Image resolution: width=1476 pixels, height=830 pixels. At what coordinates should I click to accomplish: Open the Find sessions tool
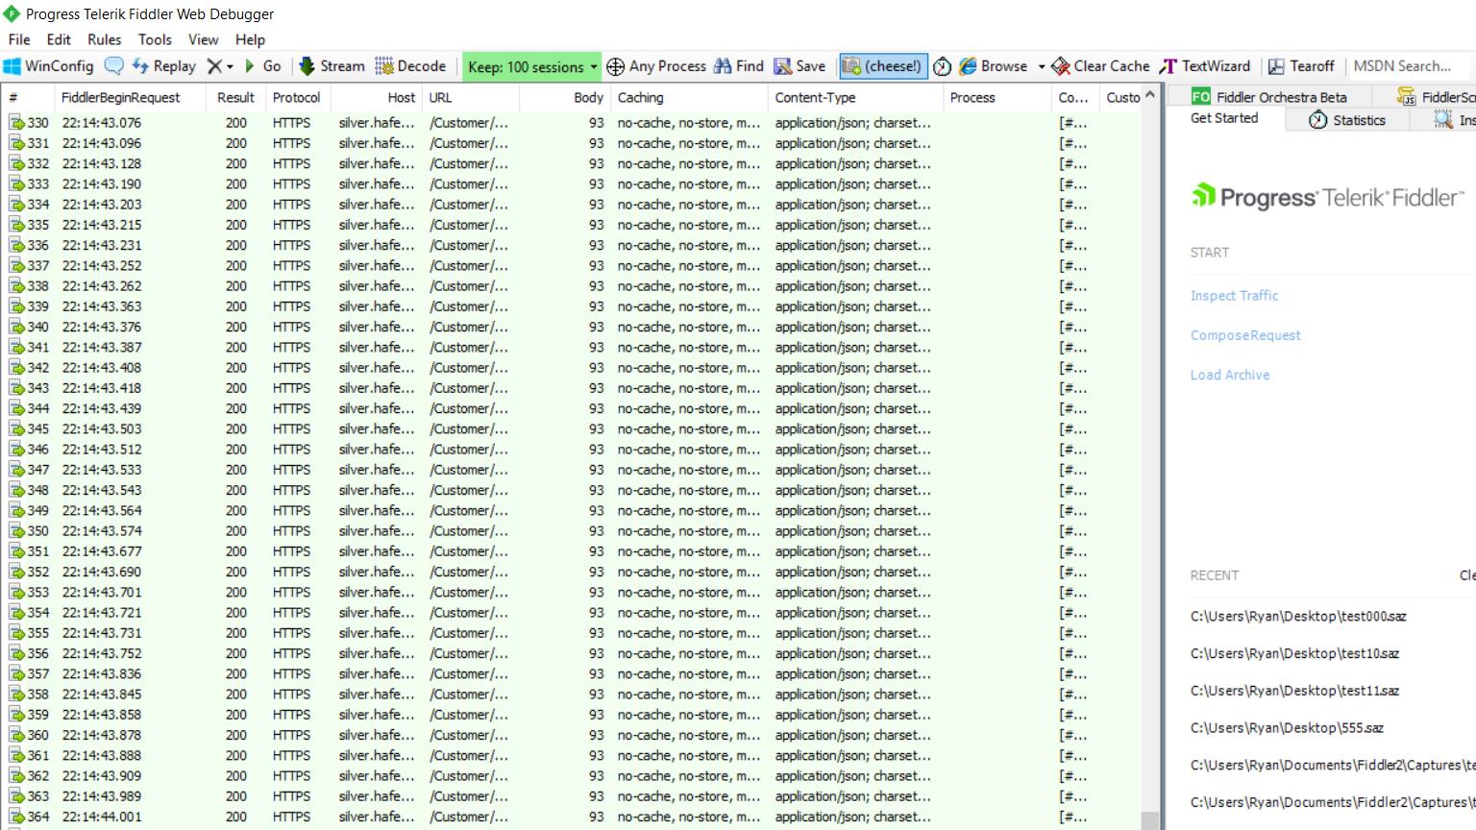(x=738, y=66)
